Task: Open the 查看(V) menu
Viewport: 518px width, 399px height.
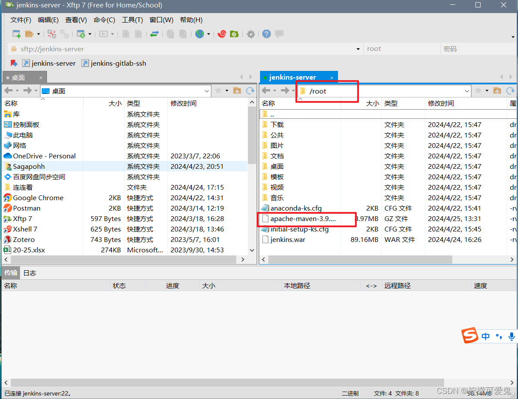Action: 76,20
